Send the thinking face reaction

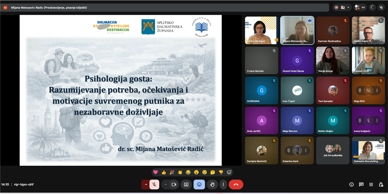[x=213, y=172]
